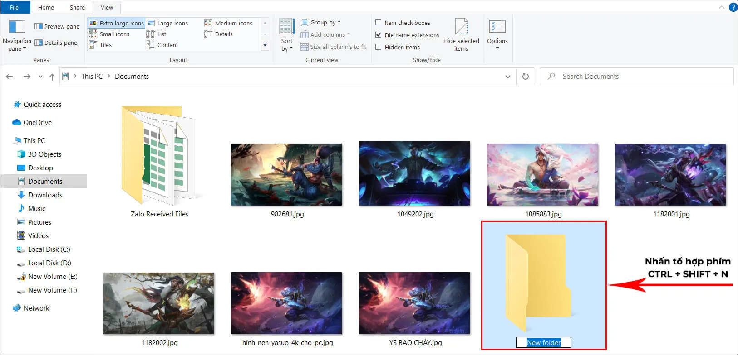Open the Sort by dropdown
The width and height of the screenshot is (738, 355).
tap(286, 44)
